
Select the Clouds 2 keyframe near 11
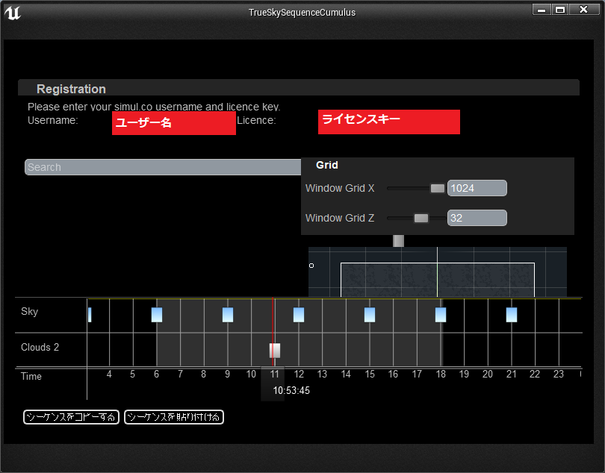click(275, 351)
